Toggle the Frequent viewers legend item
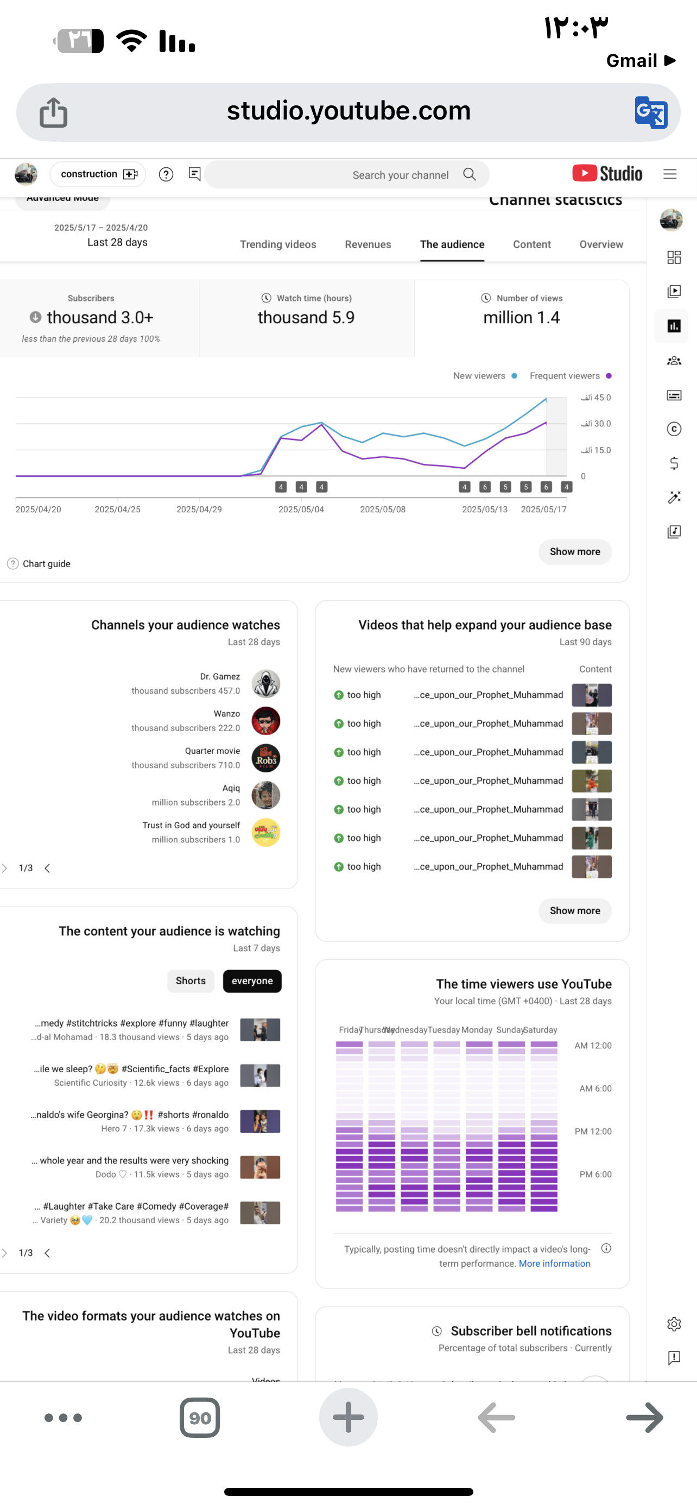 [571, 375]
